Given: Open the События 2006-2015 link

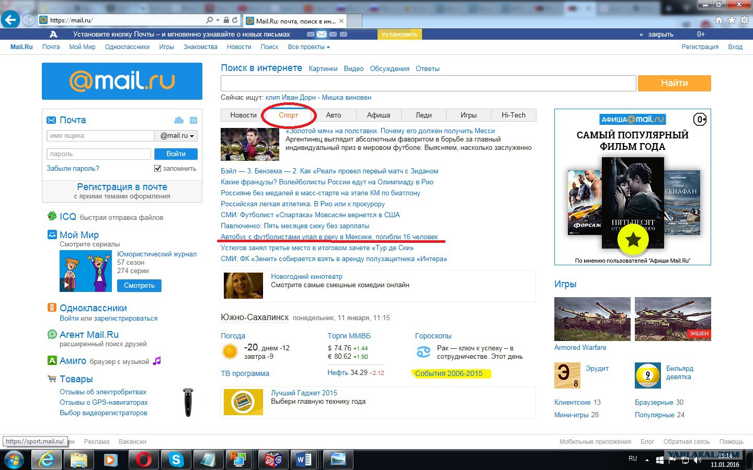Looking at the screenshot, I should [448, 373].
